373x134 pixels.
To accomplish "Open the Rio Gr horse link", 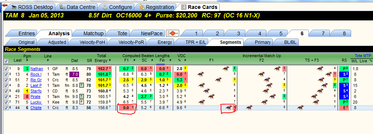I will point(36,80).
